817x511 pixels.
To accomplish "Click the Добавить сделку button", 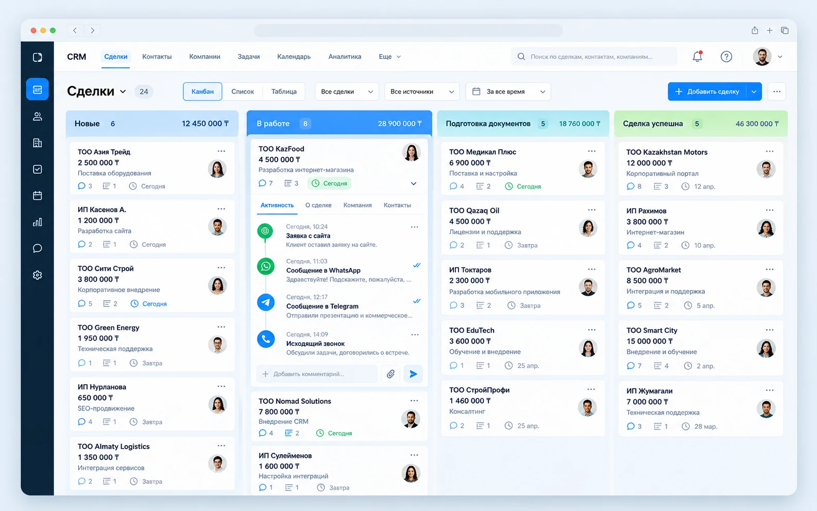I will (707, 92).
